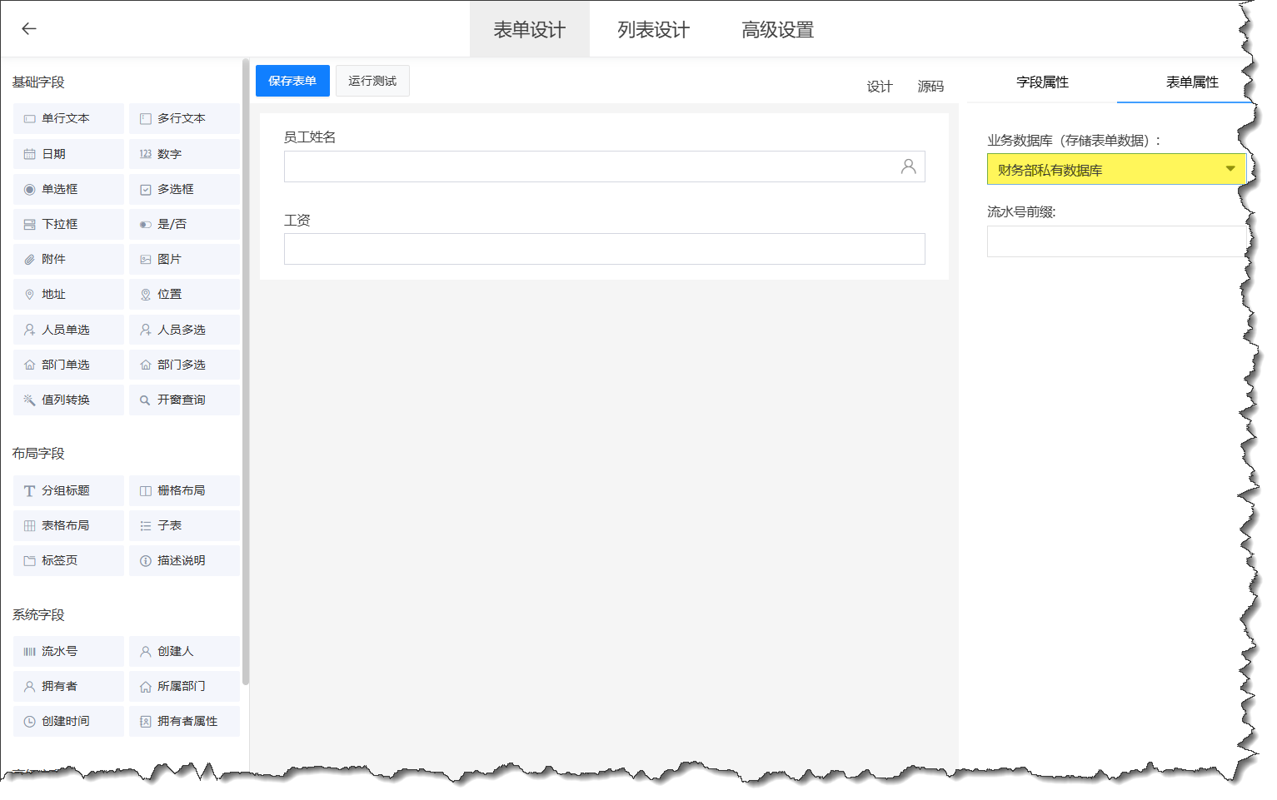This screenshot has height=800, width=1277.
Task: Select the 附件 (attachment) field type
Action: click(67, 259)
